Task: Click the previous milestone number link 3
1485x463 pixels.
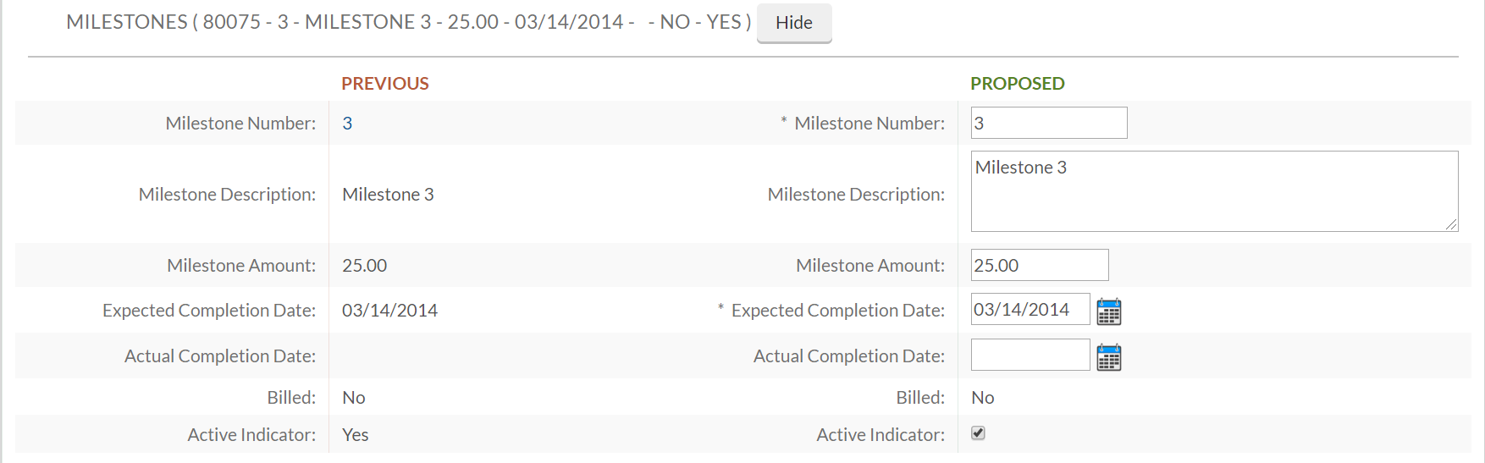Action: pyautogui.click(x=347, y=124)
